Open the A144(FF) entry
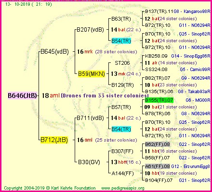The height and width of the screenshot is (192, 212). [122, 173]
